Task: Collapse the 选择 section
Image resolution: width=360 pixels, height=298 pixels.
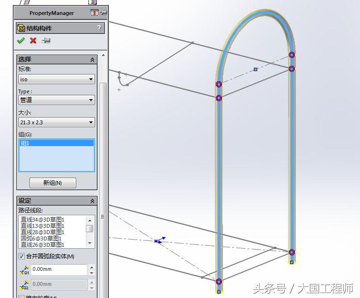Action: pos(92,60)
